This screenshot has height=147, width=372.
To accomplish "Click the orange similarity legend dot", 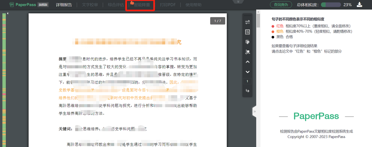I will click(273, 32).
